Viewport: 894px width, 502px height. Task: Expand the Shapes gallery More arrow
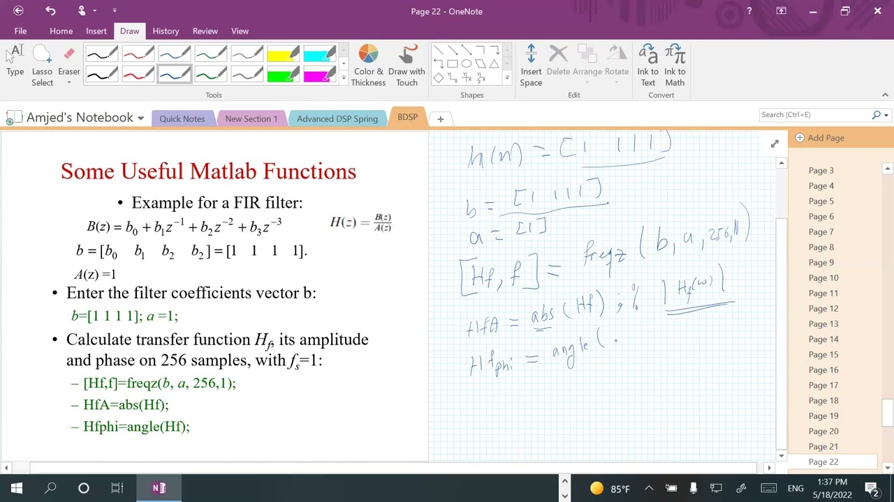pyautogui.click(x=507, y=78)
